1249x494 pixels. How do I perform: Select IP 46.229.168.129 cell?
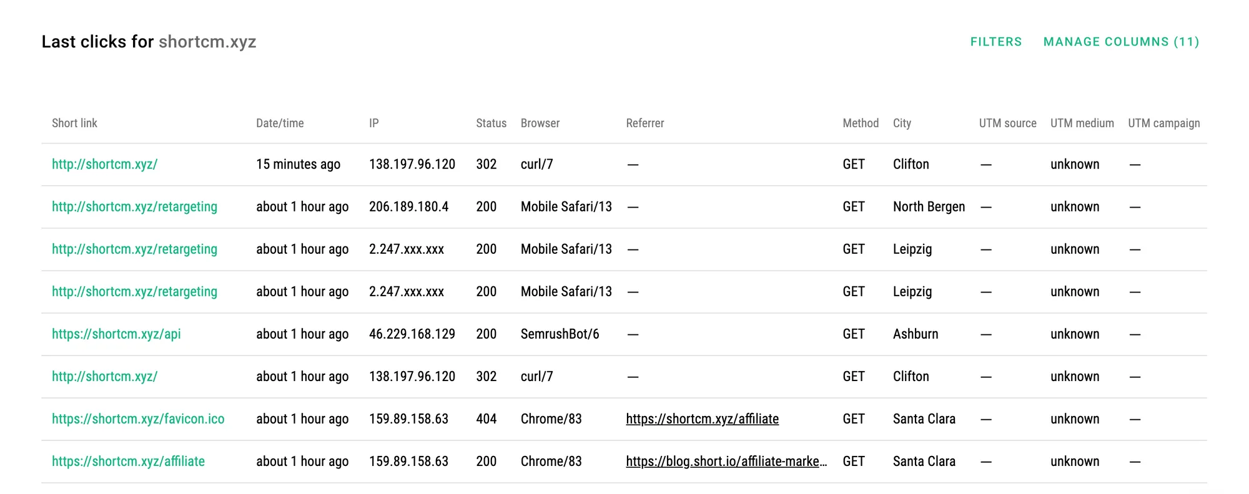click(412, 334)
